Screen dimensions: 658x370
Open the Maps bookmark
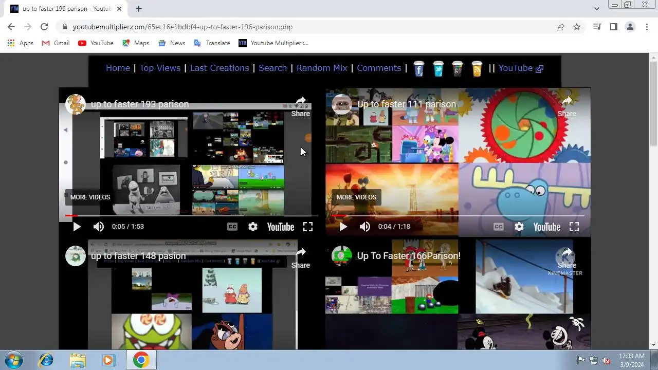click(x=136, y=43)
